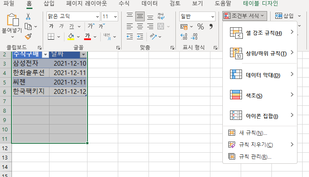Image resolution: width=309 pixels, height=177 pixels.
Task: Open 아이콘 집합 submenu
Action: click(x=260, y=116)
